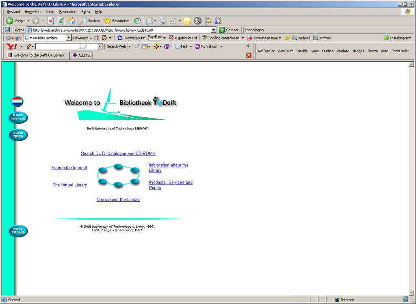Open the View DOM developer tool

point(285,51)
